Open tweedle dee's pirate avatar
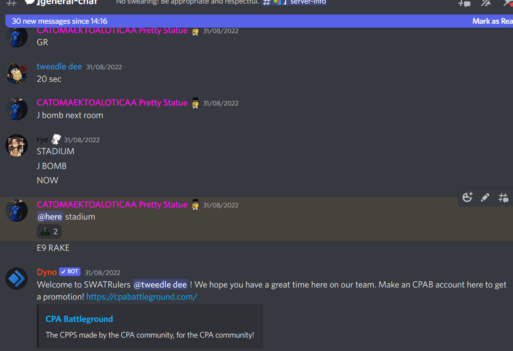 tap(17, 73)
